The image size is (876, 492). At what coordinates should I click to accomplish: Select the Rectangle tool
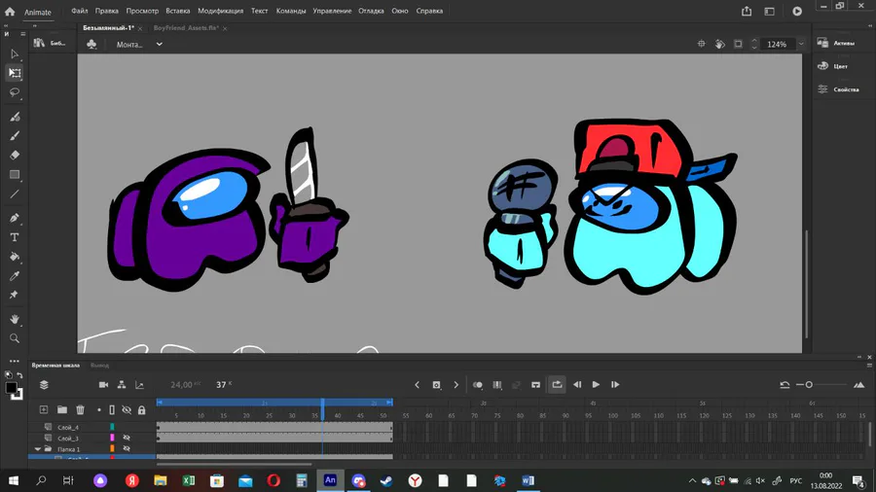point(15,175)
